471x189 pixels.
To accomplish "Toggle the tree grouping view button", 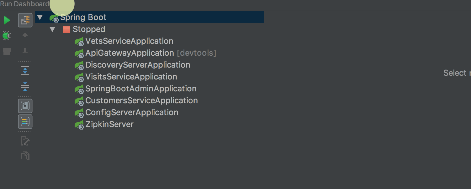I will click(x=25, y=20).
